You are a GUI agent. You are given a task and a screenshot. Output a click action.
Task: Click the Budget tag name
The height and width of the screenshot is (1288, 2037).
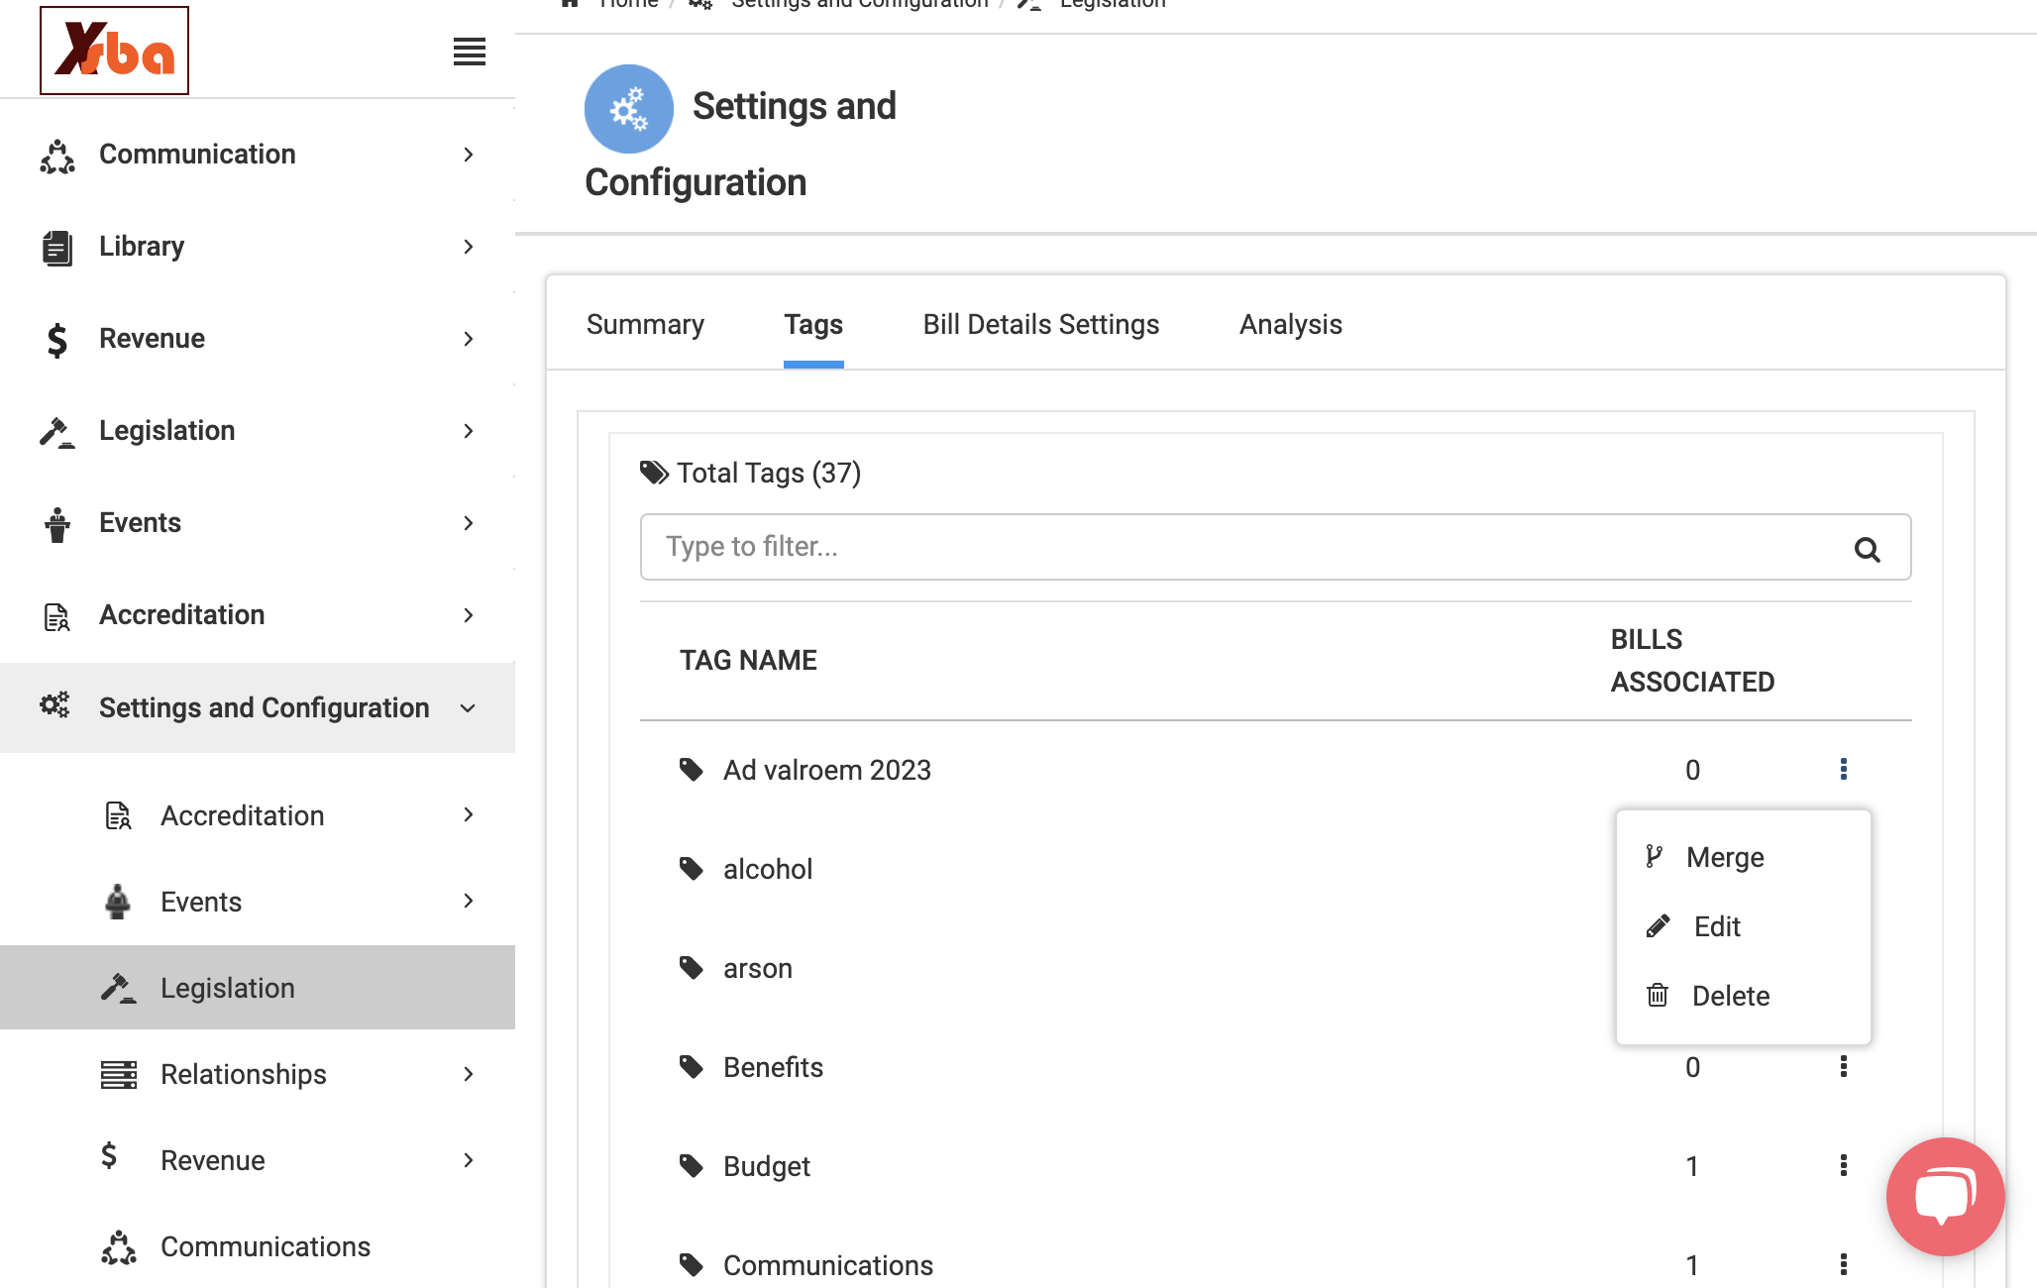(767, 1166)
